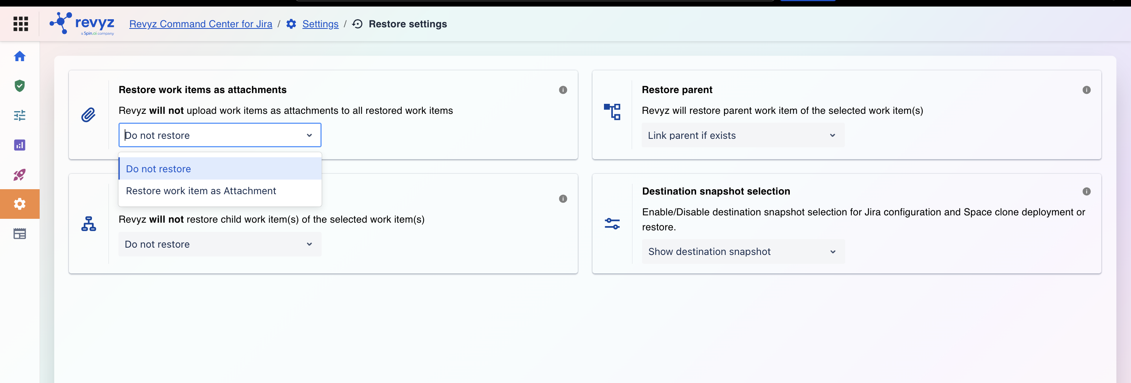Viewport: 1131px width, 383px height.
Task: Collapse the attachments restore dropdown
Action: [220, 135]
